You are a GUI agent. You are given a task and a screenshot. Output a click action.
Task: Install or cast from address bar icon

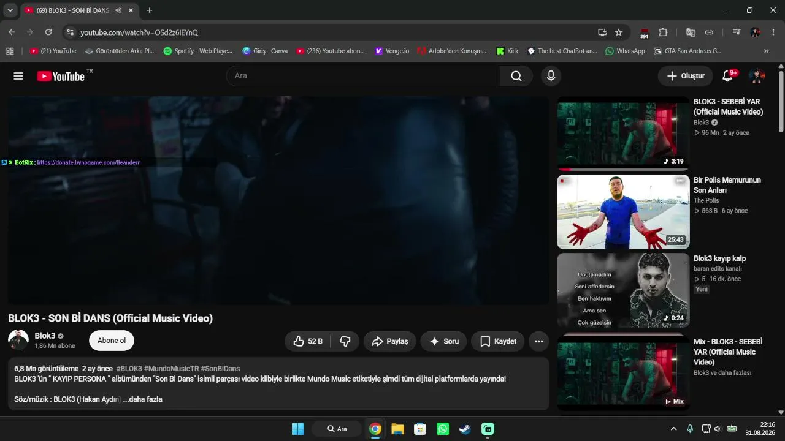(602, 32)
